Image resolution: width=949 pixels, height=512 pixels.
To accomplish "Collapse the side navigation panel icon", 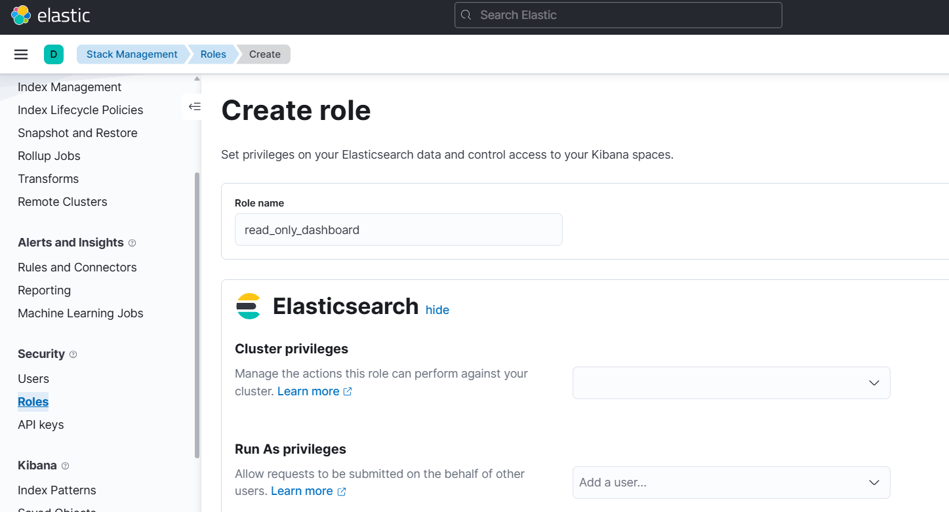I will point(194,106).
